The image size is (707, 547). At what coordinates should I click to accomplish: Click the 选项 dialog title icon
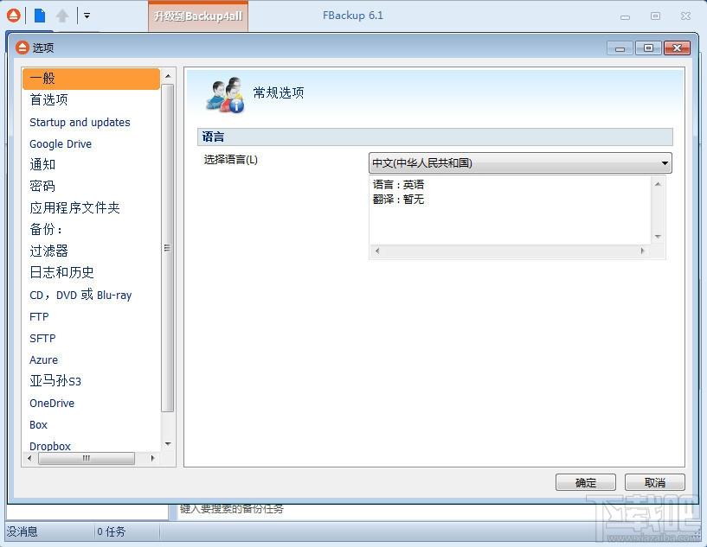coord(22,48)
